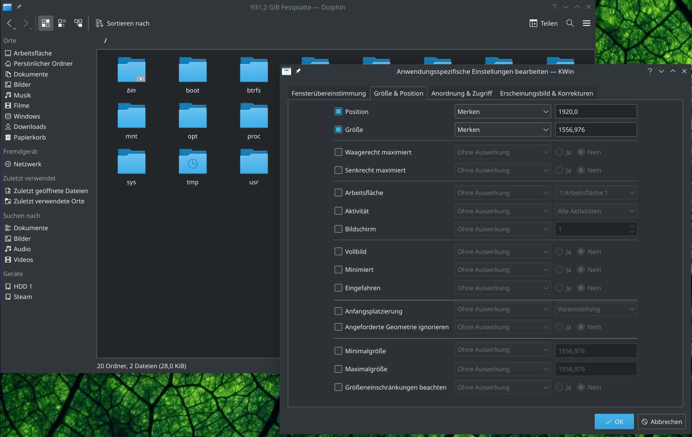Open the Position Merken dropdown

click(x=503, y=112)
